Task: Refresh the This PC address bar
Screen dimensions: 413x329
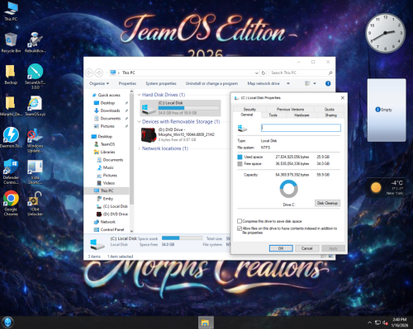Action: tap(263, 73)
